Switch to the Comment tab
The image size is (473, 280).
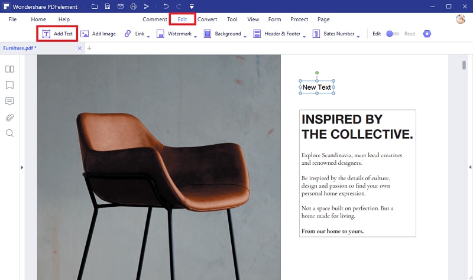click(x=155, y=19)
